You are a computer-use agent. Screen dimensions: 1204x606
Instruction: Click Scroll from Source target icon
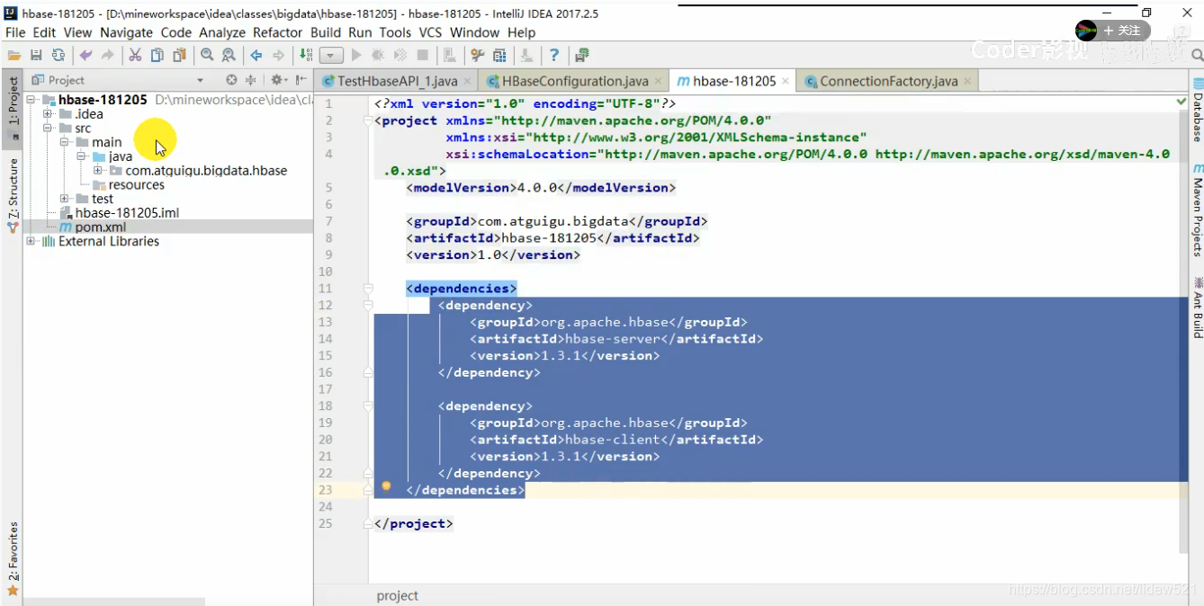(231, 80)
